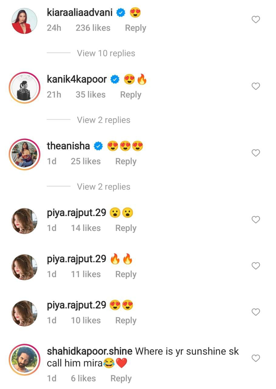Screen dimensions: 276x389
Task: Tap heart on kanik4kapoor's comment
Action: tap(256, 86)
